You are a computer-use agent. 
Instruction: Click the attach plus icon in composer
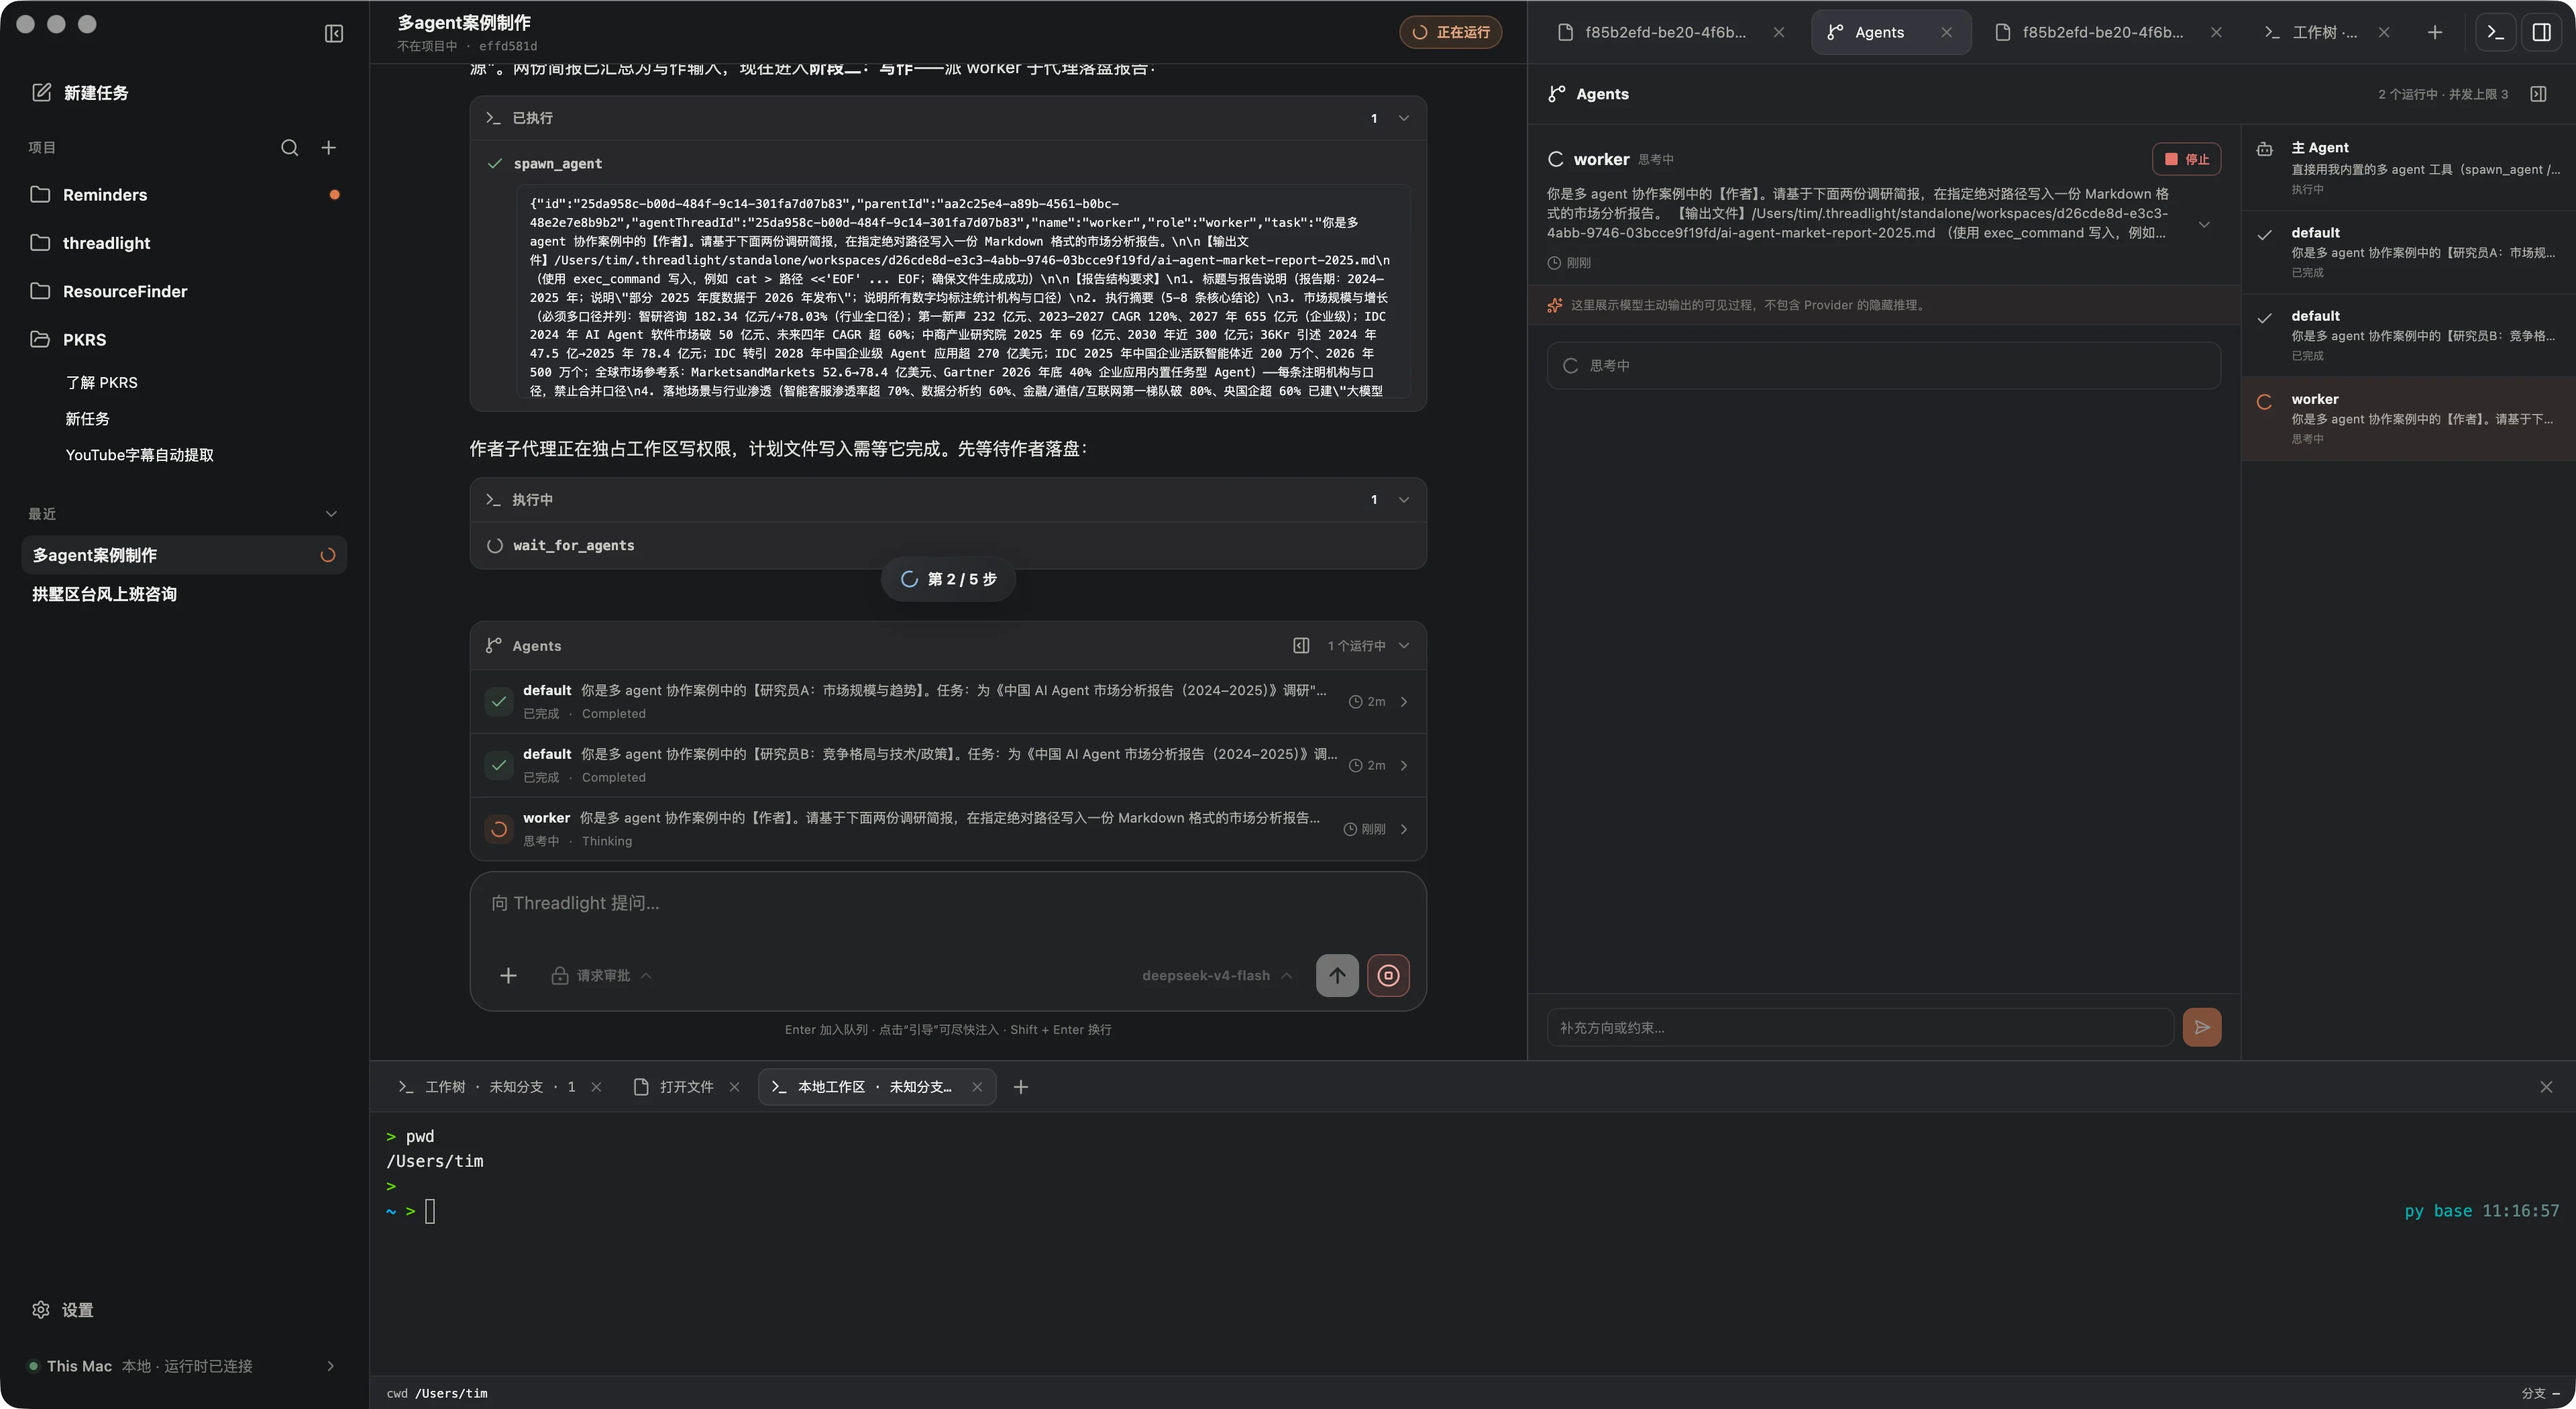click(508, 975)
